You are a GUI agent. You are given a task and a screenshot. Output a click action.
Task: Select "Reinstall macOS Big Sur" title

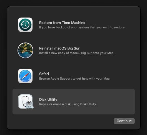(x=59, y=48)
